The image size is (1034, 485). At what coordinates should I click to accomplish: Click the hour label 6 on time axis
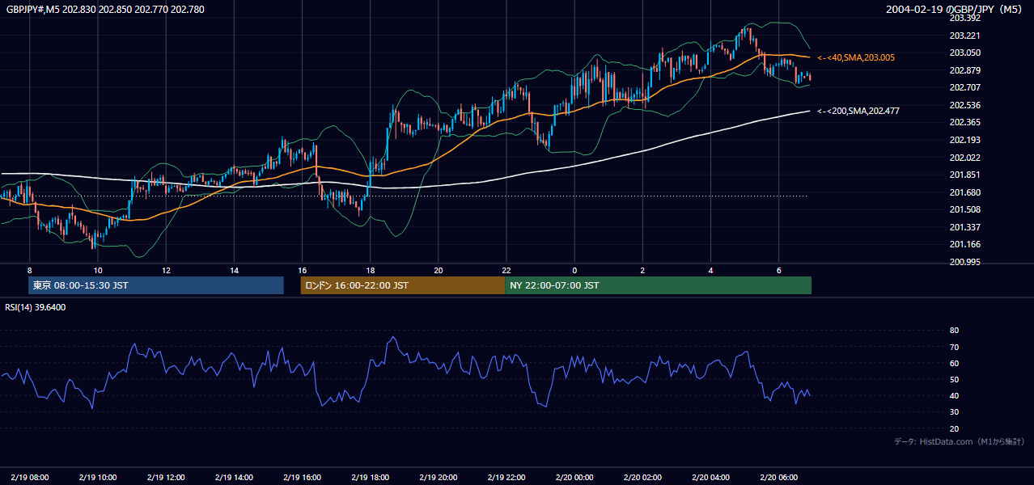pyautogui.click(x=778, y=270)
